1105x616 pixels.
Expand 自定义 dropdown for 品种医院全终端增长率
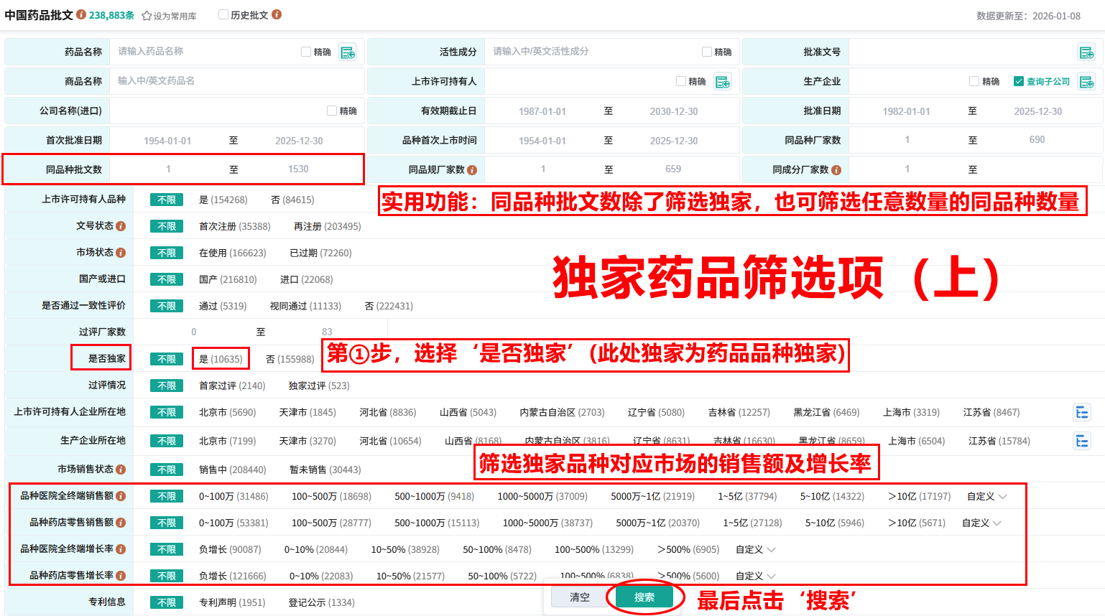[755, 549]
